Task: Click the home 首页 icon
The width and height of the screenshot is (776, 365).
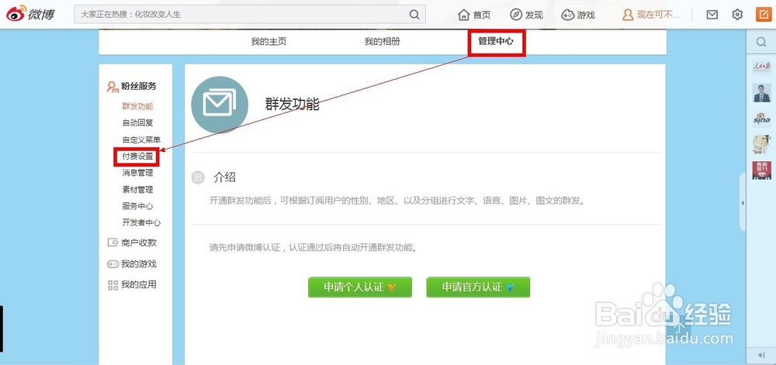Action: pos(464,15)
